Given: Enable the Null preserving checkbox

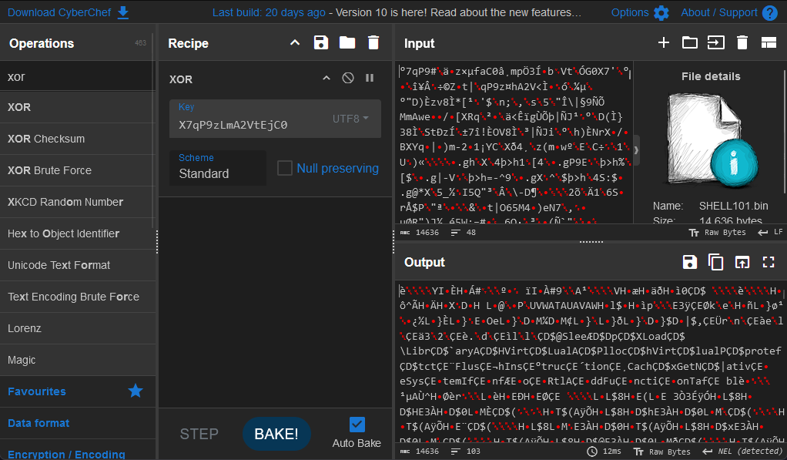Looking at the screenshot, I should click(x=285, y=168).
